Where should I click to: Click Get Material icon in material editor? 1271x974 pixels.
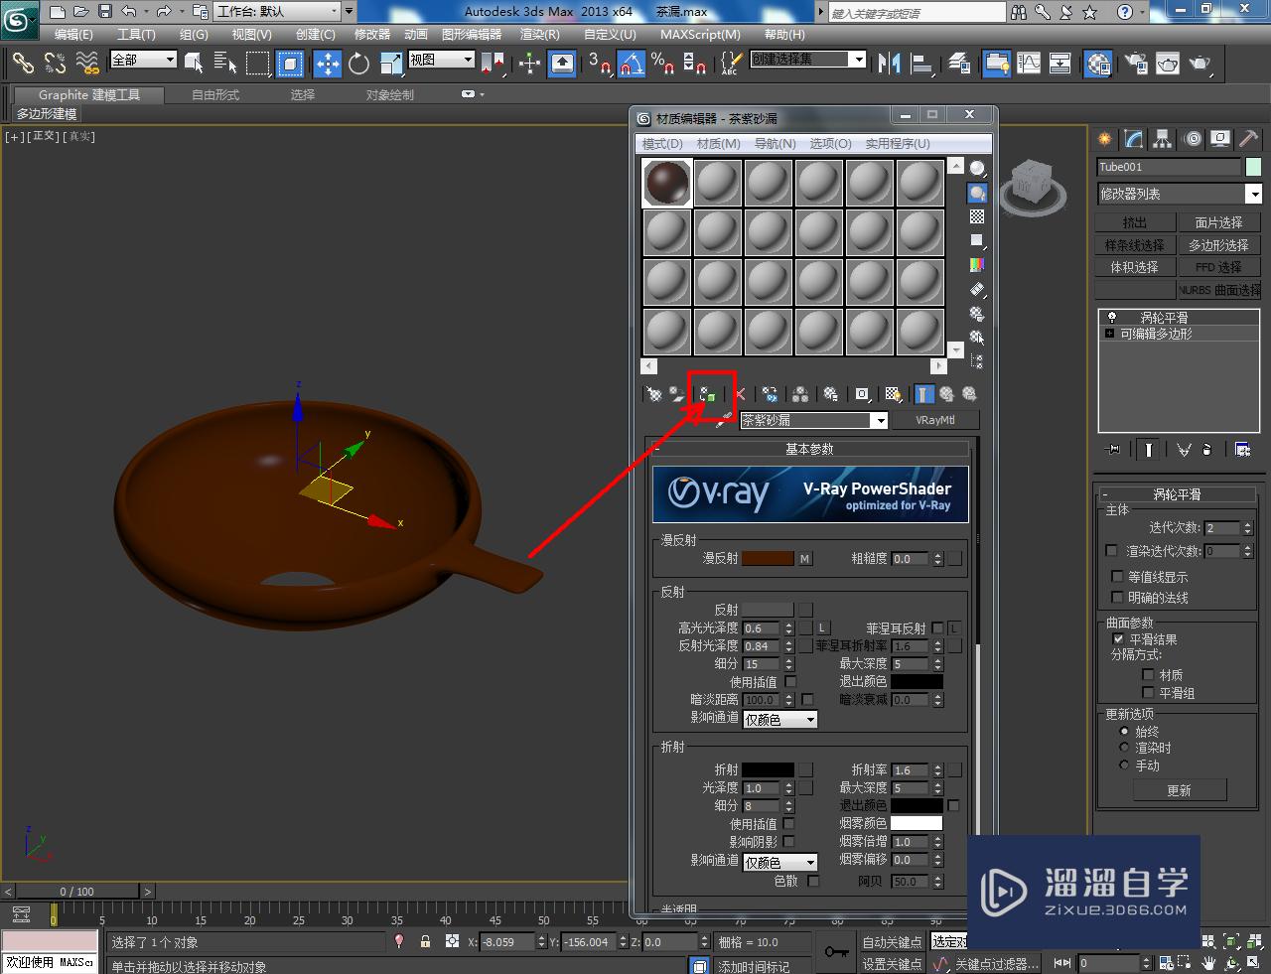pyautogui.click(x=653, y=394)
